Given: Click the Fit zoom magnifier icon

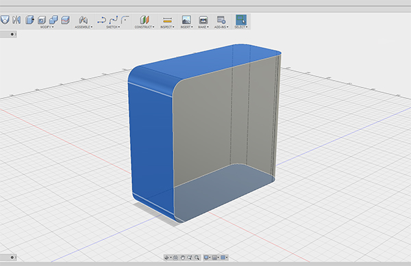Looking at the screenshot, I should pyautogui.click(x=197, y=258).
